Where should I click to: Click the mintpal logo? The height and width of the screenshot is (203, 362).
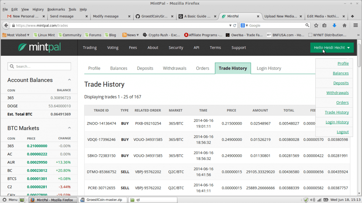(x=39, y=47)
